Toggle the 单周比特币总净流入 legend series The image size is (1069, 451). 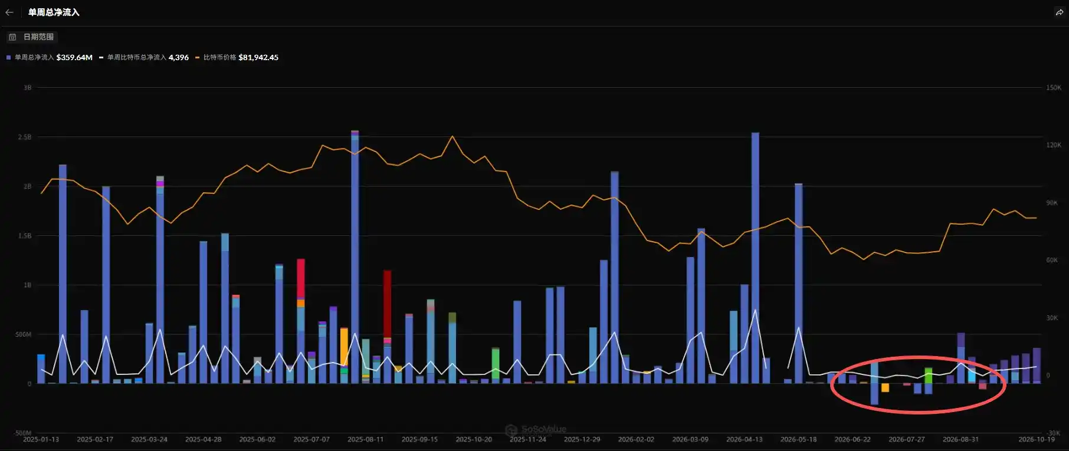point(144,57)
